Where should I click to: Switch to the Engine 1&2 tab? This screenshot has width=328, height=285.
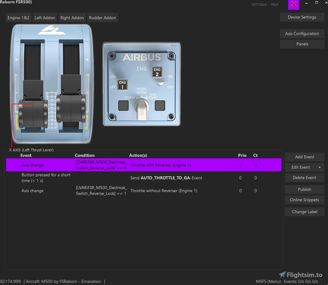pyautogui.click(x=19, y=18)
